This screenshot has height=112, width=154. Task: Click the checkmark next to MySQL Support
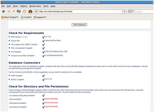click(x=43, y=80)
